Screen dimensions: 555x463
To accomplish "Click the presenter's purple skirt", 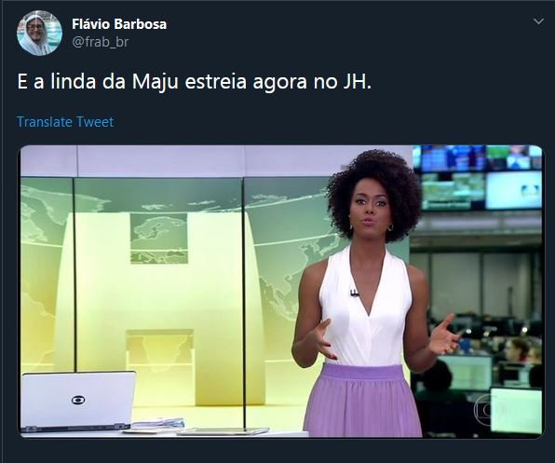I will tap(362, 400).
